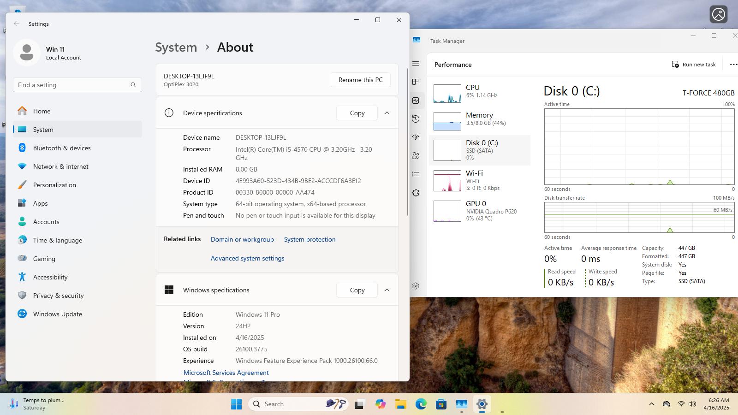738x415 pixels.
Task: Open Accounts settings page
Action: [x=77, y=222]
